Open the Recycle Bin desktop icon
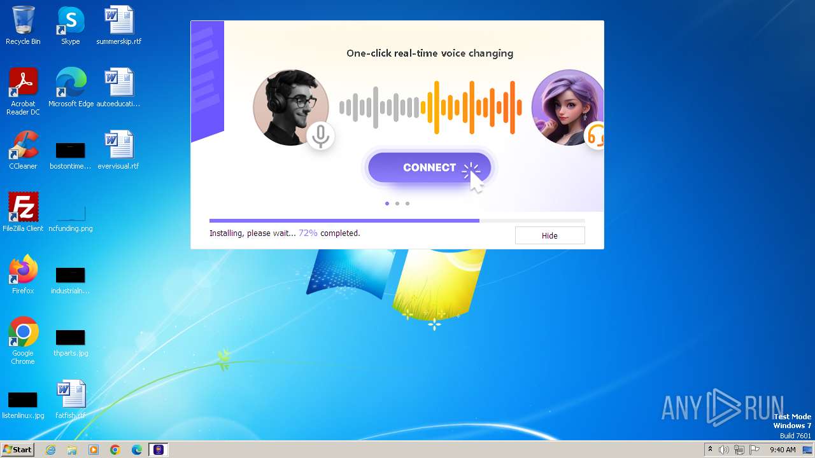Viewport: 815px width, 458px height. coord(23,25)
